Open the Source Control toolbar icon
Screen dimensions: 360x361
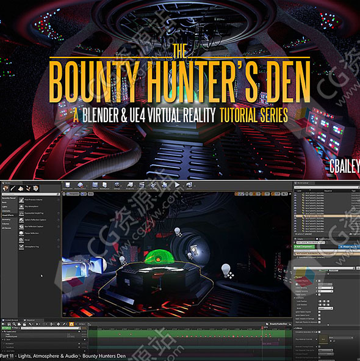[x=80, y=186]
